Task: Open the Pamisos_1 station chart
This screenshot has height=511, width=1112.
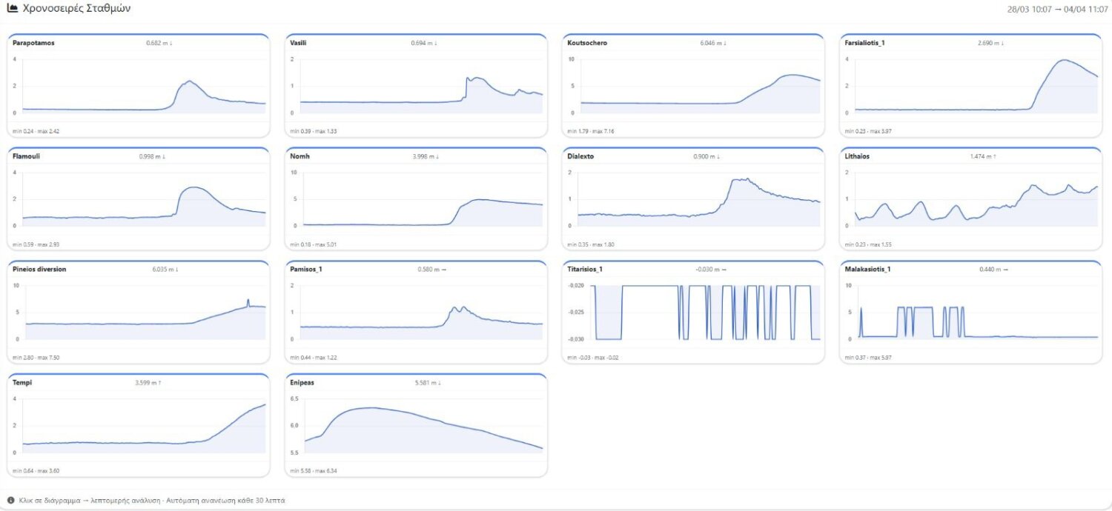Action: (416, 313)
